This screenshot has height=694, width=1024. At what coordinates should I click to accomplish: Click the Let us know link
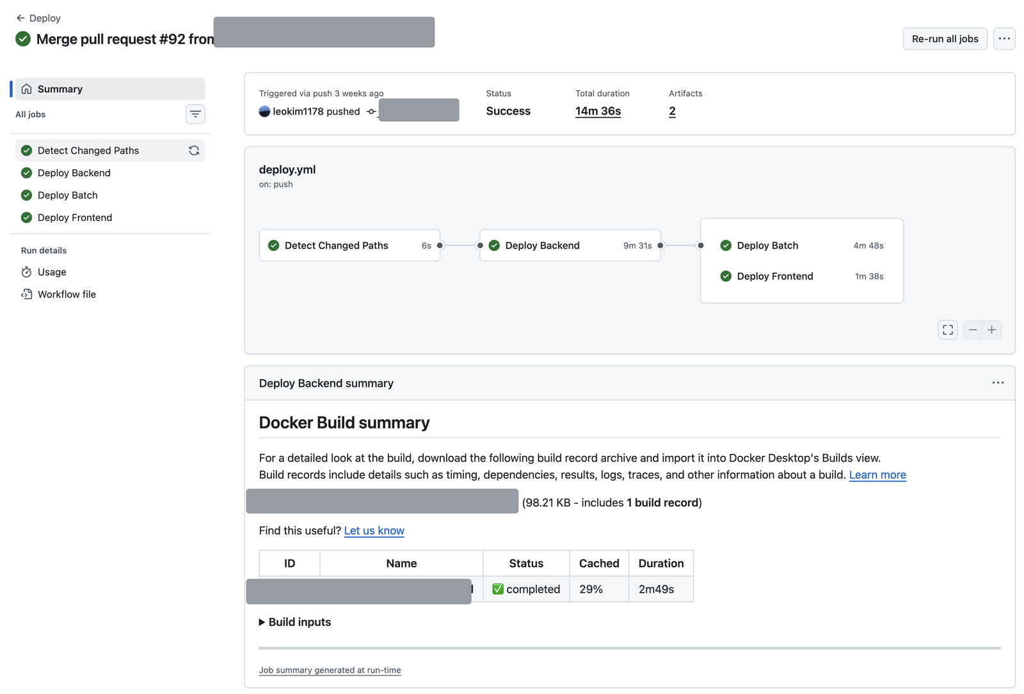(x=374, y=530)
